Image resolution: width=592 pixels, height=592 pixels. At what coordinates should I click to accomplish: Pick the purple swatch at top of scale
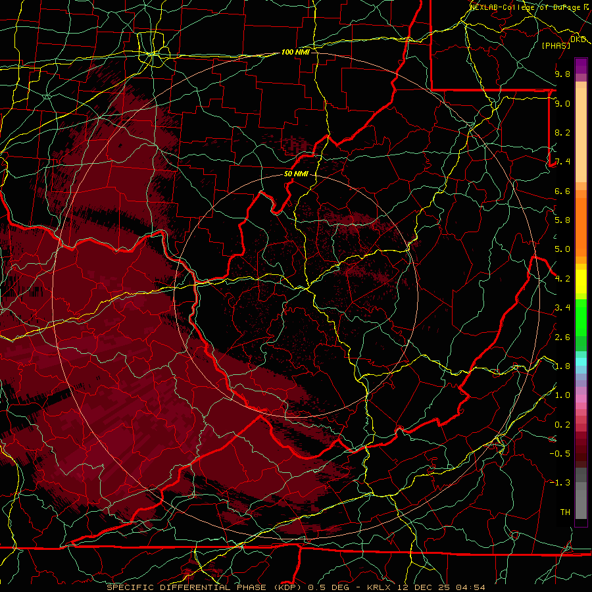pos(581,66)
